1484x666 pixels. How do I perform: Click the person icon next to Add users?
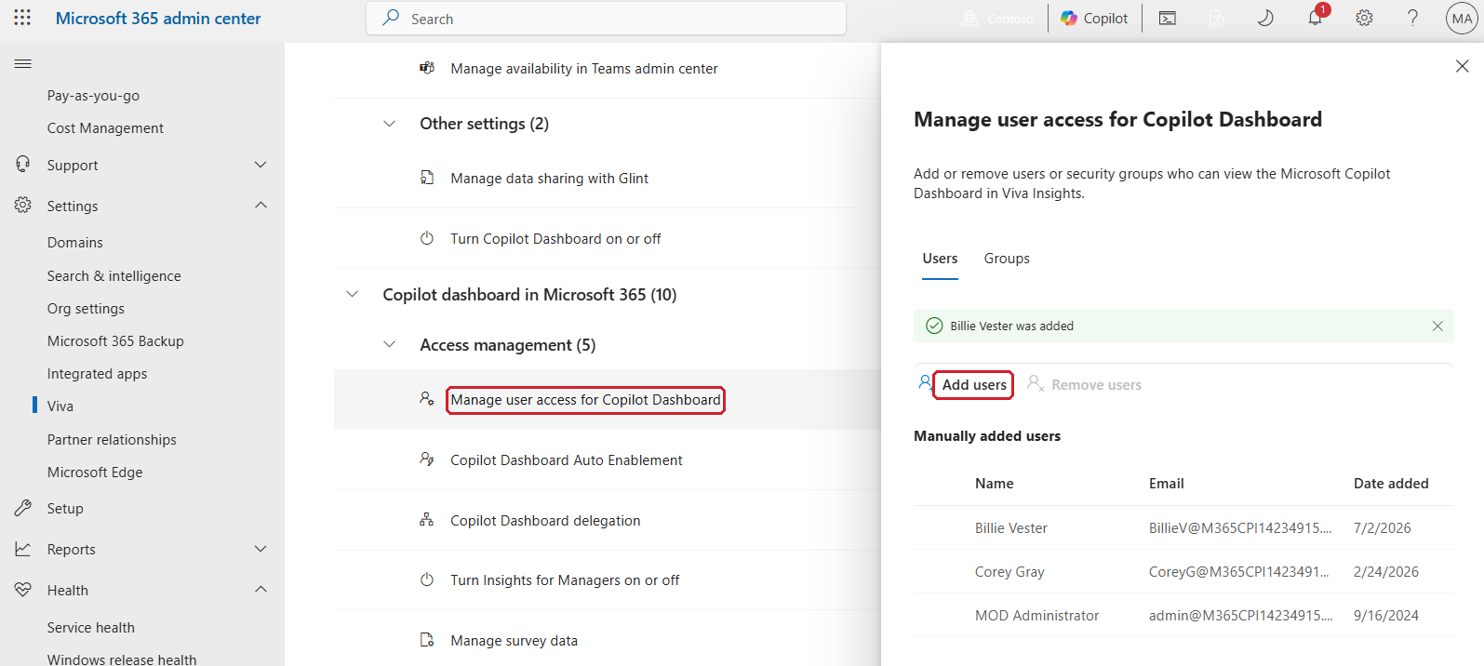click(x=925, y=382)
